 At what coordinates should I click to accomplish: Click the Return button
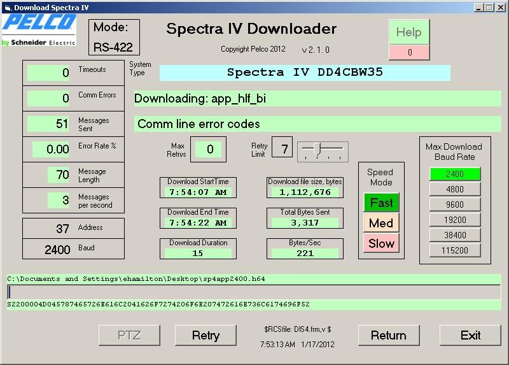click(x=389, y=335)
